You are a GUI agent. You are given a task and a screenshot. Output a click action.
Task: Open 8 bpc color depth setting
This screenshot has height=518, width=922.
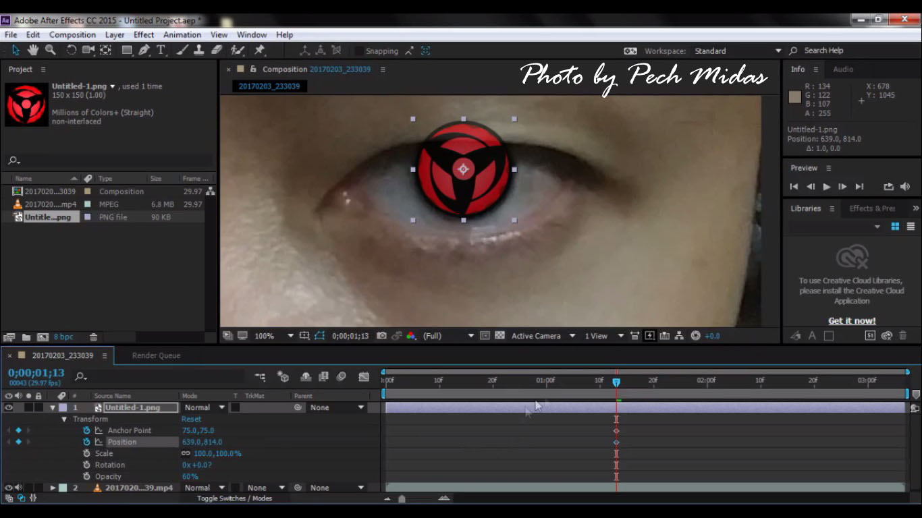[63, 337]
